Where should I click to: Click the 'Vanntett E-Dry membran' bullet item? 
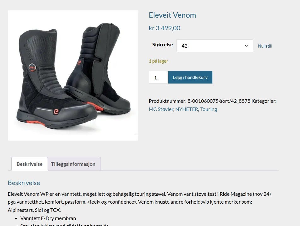(48, 218)
